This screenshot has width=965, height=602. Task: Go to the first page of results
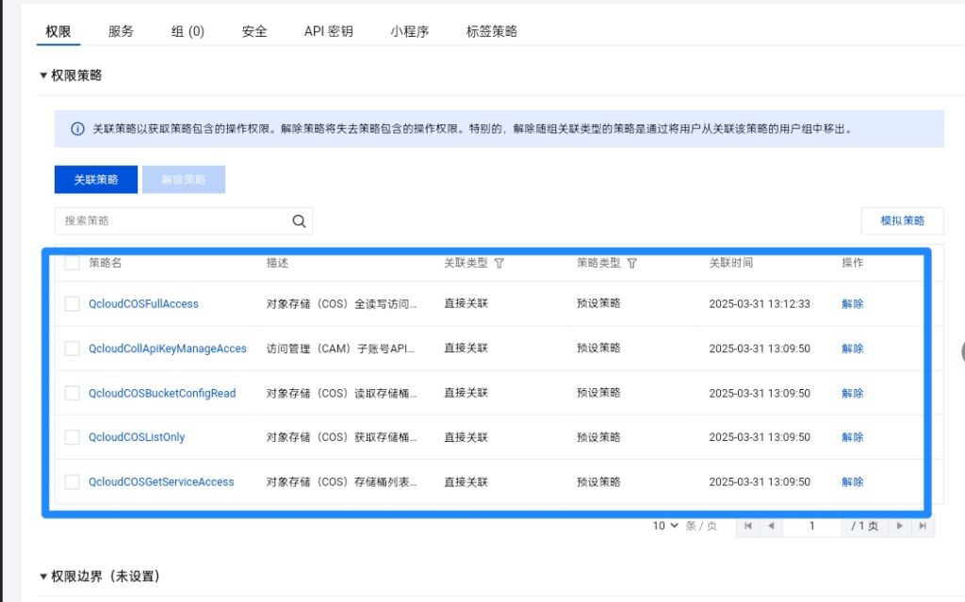click(748, 526)
